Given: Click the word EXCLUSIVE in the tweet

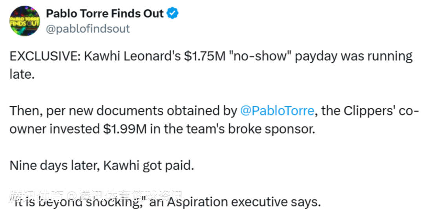Looking at the screenshot, I should click(42, 57).
